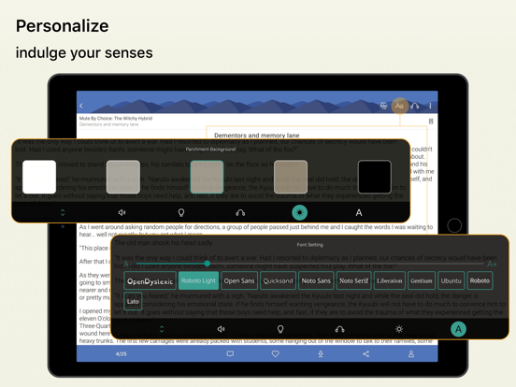Choose the plain Roboto font

480,280
